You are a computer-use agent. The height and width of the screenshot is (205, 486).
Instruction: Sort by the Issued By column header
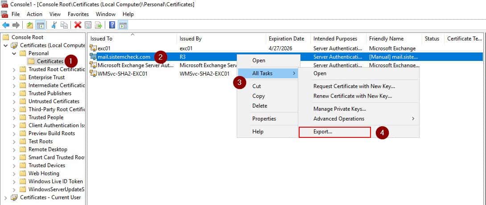221,39
